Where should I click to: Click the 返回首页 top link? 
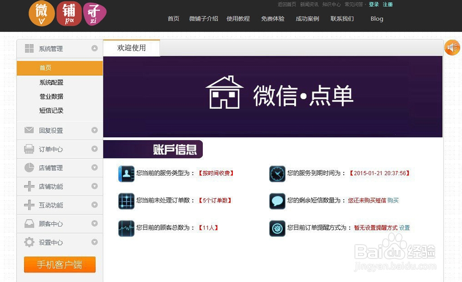[287, 5]
